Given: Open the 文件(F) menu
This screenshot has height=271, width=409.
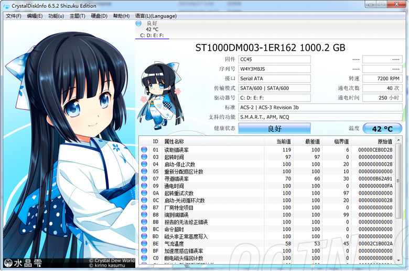Looking at the screenshot, I should pyautogui.click(x=14, y=16).
